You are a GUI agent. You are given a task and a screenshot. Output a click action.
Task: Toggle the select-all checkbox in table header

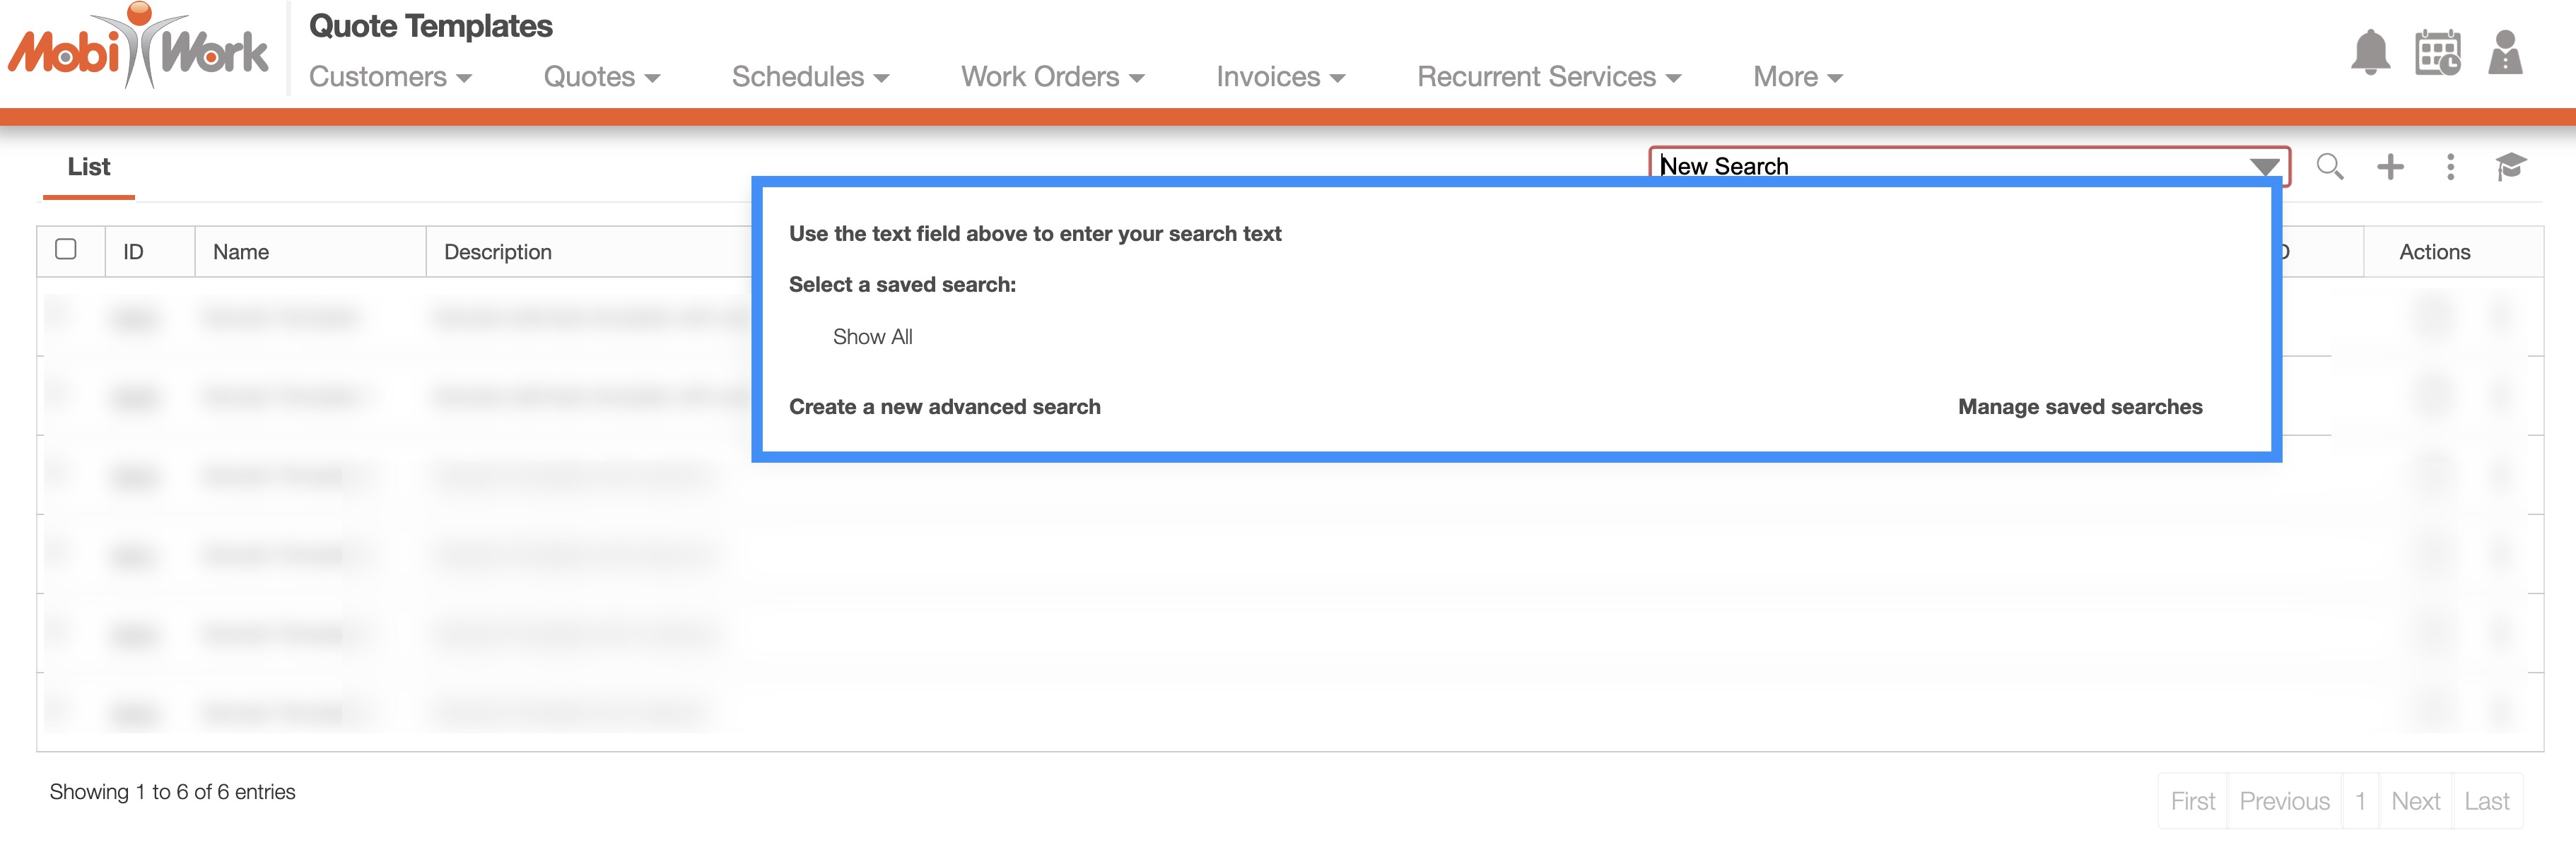(x=66, y=249)
